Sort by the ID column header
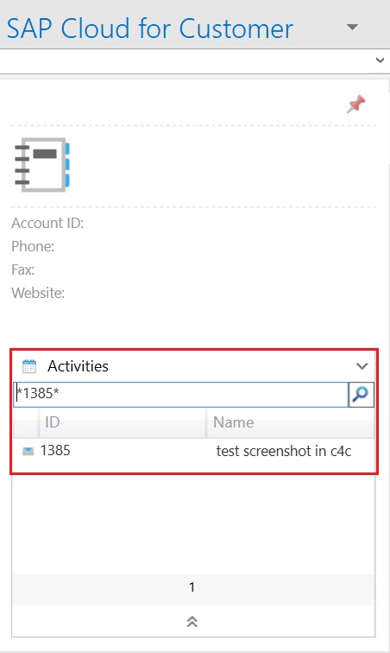The image size is (390, 653). pos(123,422)
